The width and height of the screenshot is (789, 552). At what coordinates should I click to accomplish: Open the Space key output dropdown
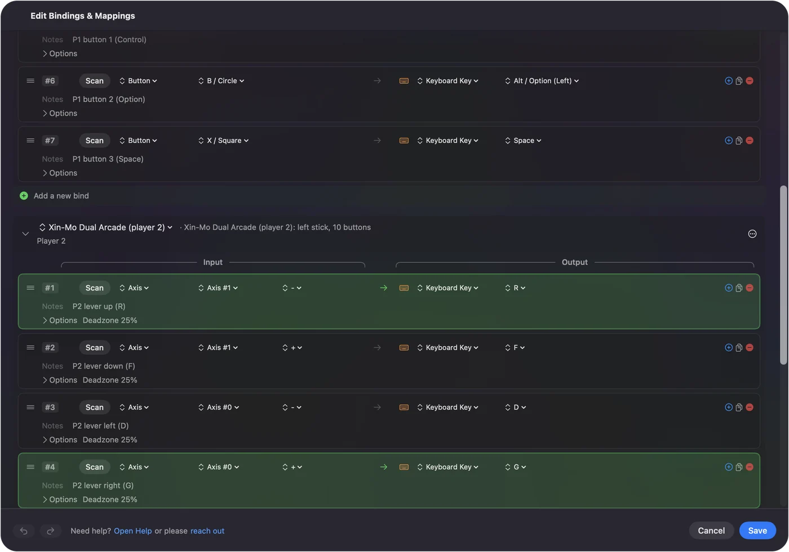[x=523, y=141]
